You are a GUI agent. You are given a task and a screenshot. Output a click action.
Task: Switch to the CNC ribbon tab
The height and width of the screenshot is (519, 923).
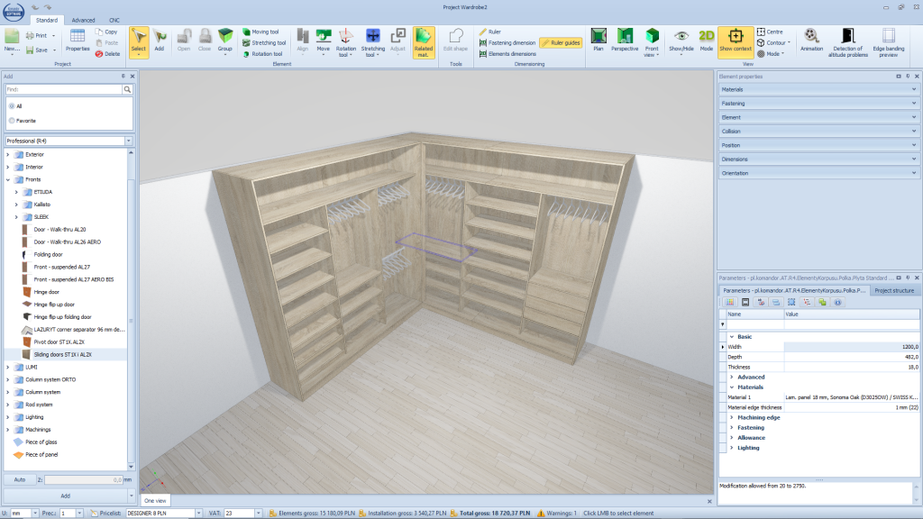pos(114,20)
